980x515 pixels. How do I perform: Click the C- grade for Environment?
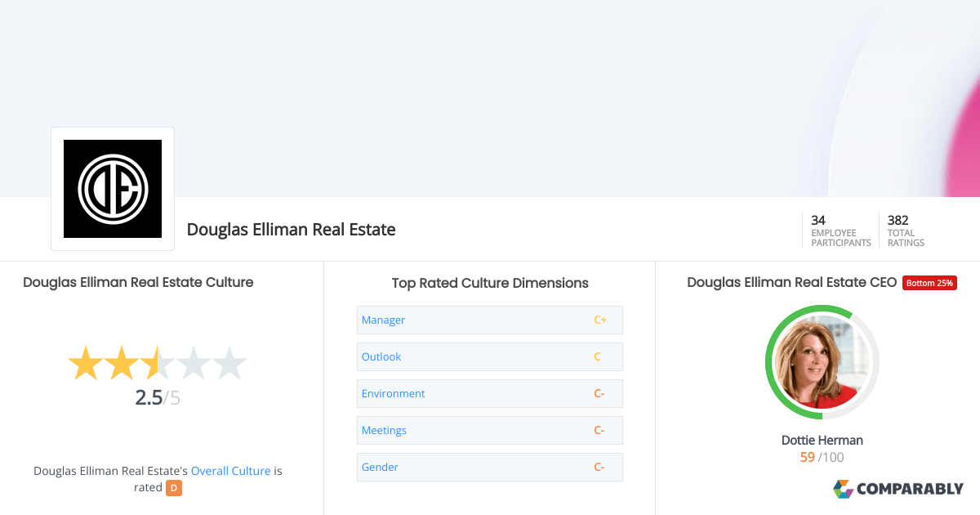point(599,393)
